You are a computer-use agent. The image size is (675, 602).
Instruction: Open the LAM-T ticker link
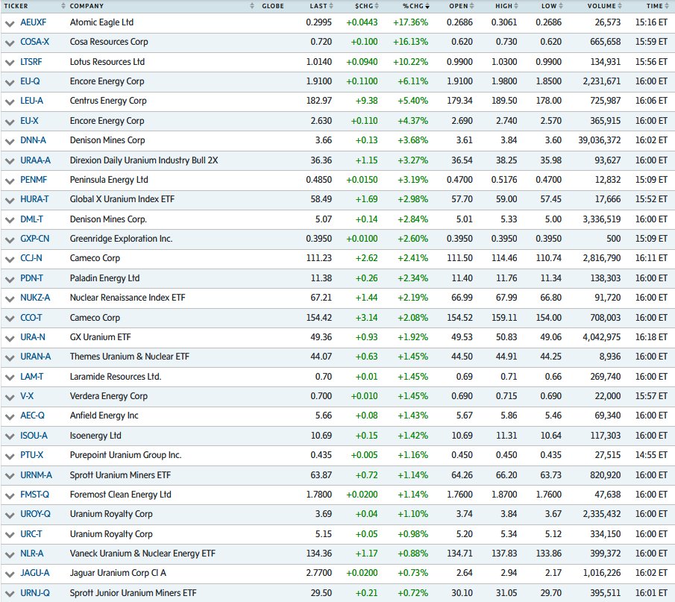point(32,377)
